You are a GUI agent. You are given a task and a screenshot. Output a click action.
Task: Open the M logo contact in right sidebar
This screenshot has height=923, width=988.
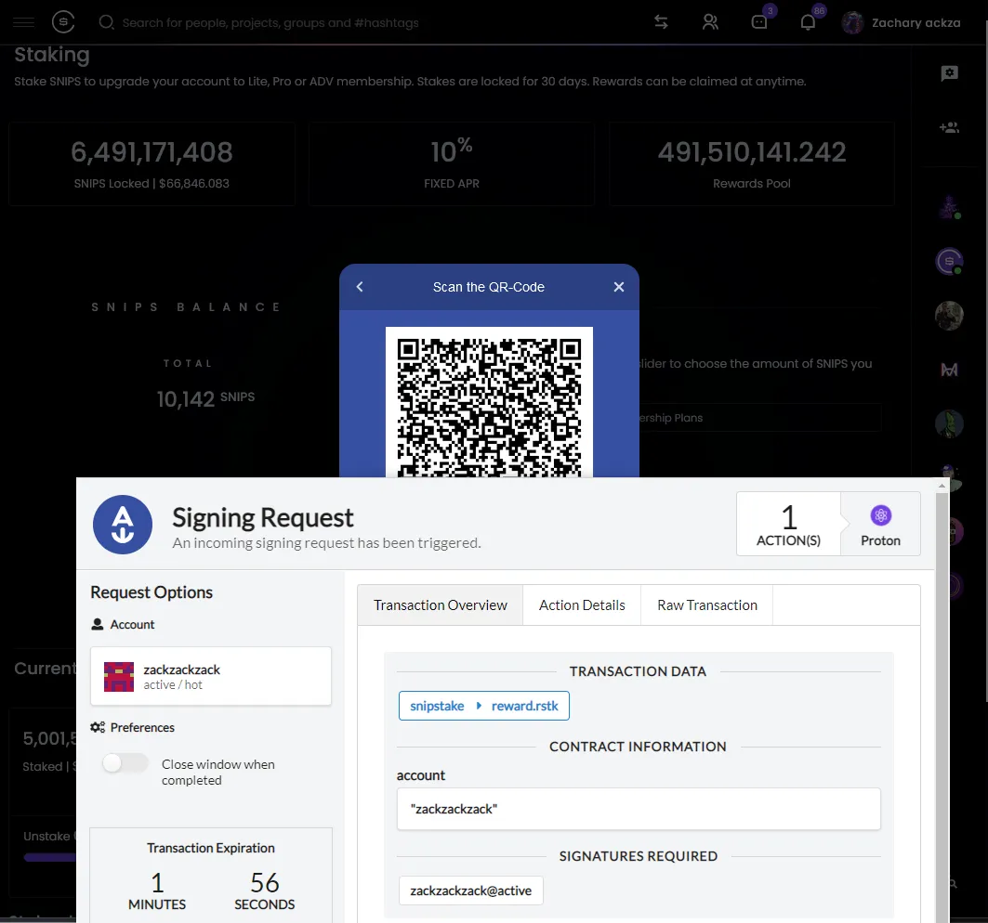[x=950, y=370]
